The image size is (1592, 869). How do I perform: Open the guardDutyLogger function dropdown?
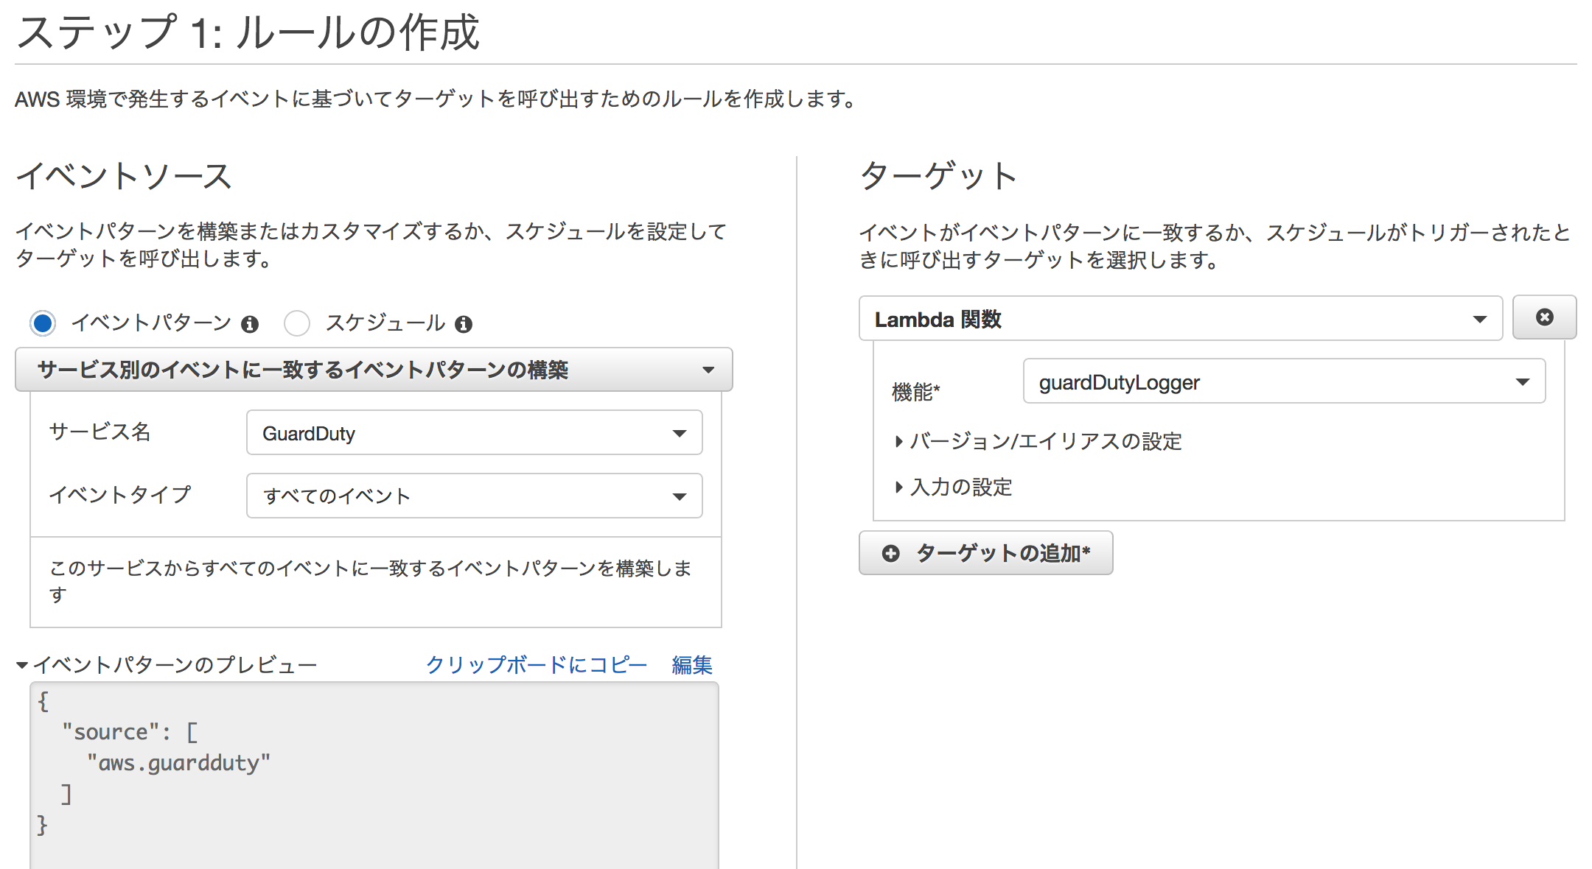tap(1283, 381)
